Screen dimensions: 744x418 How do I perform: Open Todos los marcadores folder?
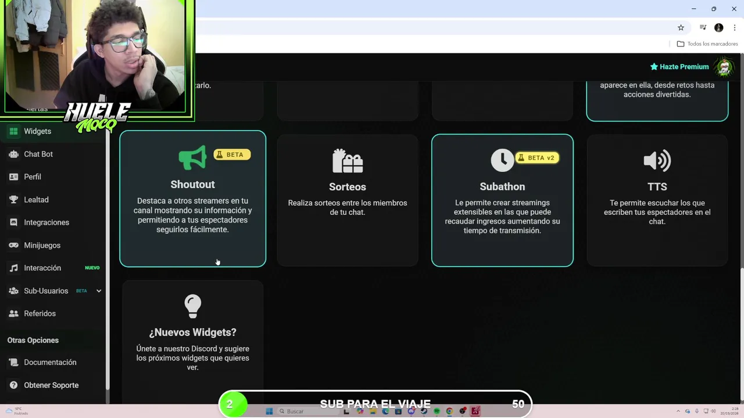point(707,44)
